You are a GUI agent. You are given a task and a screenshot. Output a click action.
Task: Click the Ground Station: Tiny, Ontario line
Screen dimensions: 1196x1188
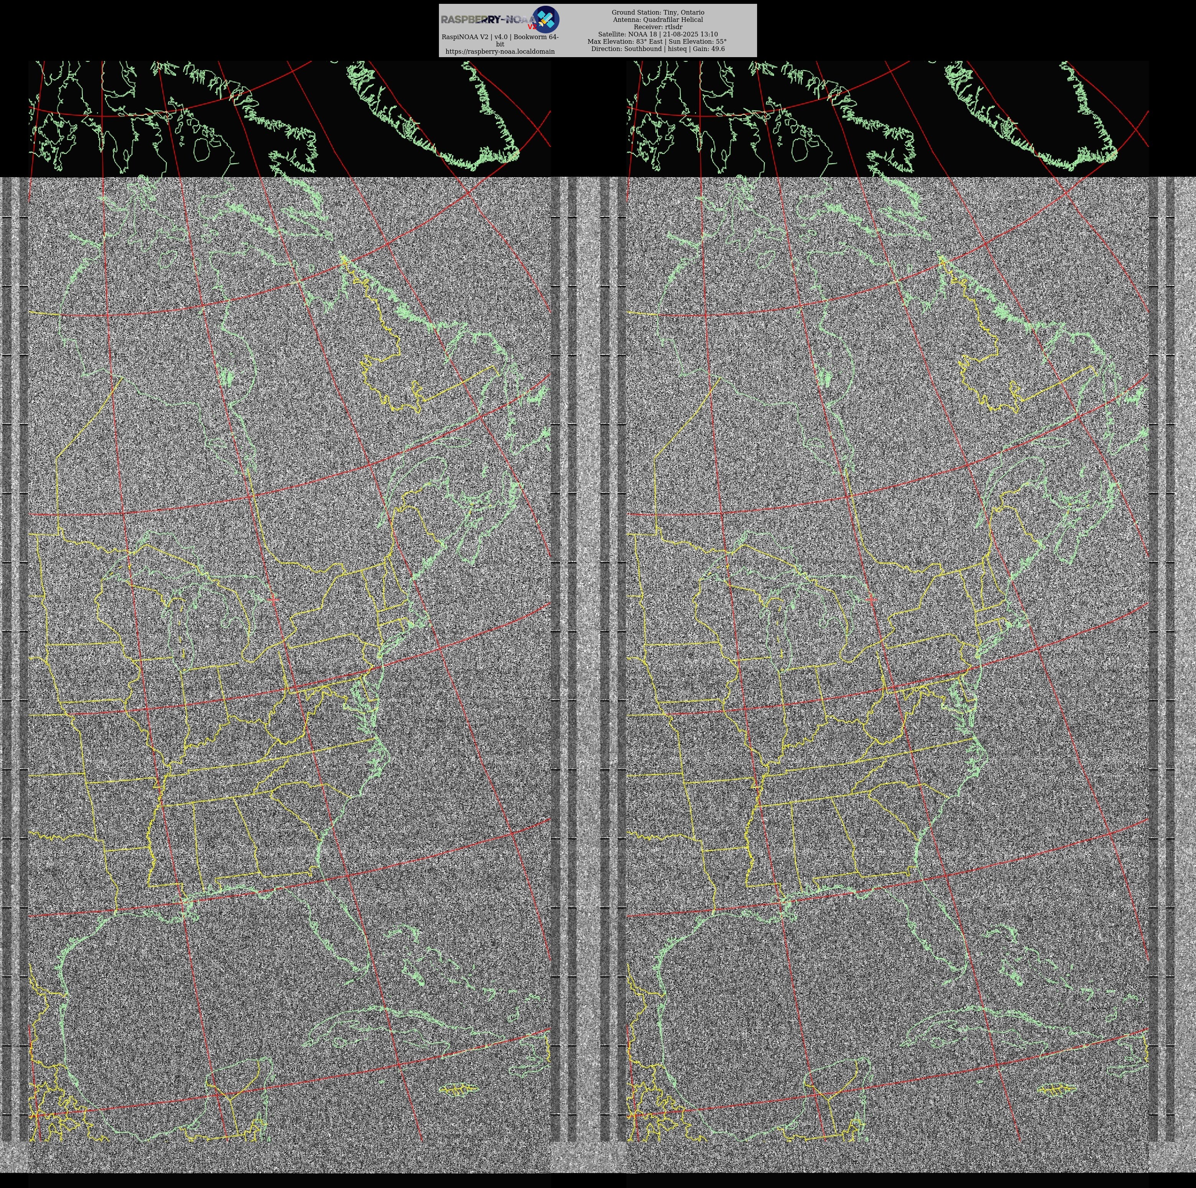pyautogui.click(x=657, y=12)
